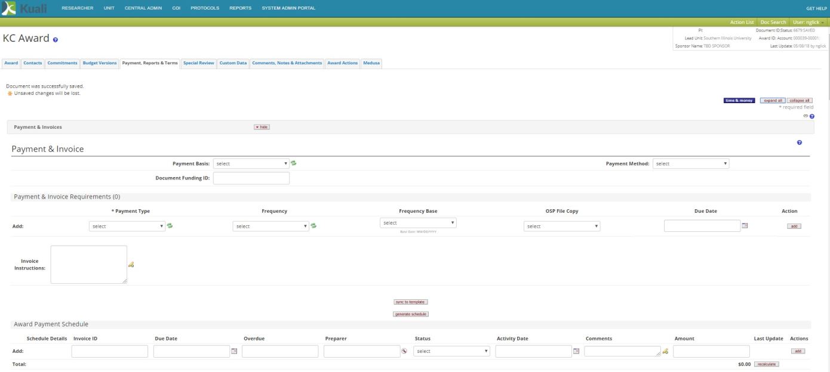This screenshot has width=830, height=372.
Task: Hide the Payment & Invoices panel
Action: pos(262,127)
